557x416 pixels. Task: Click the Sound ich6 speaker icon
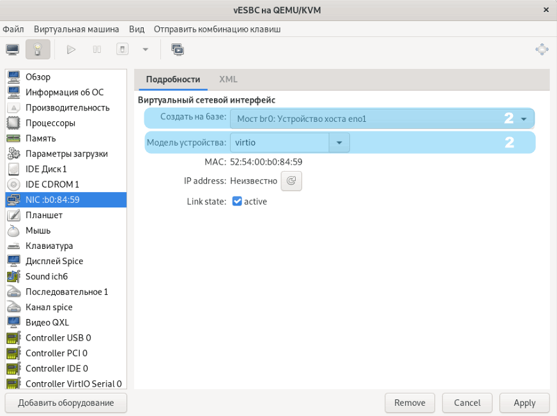point(13,276)
